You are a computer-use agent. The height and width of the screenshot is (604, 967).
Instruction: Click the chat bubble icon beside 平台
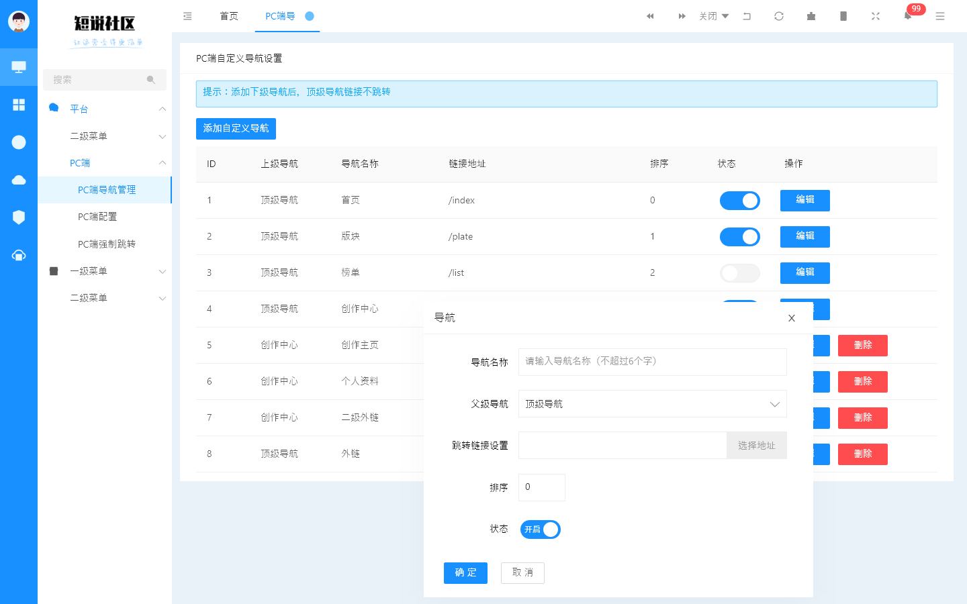pyautogui.click(x=54, y=108)
